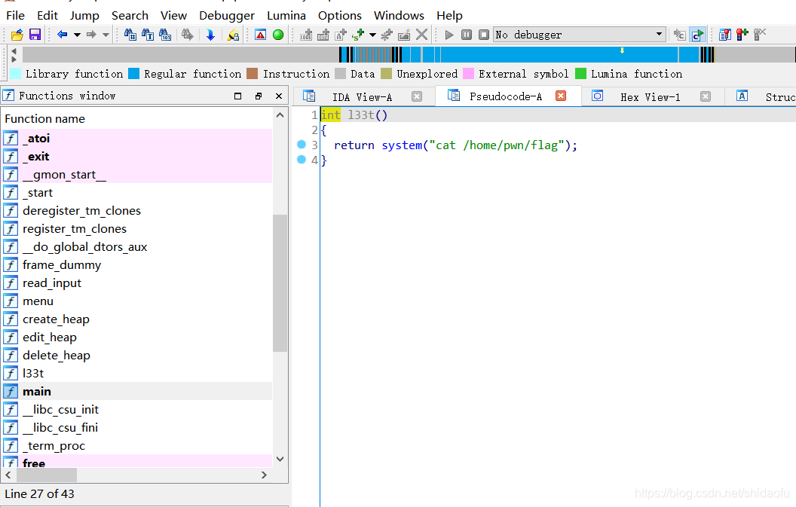Click the binoculars search immediate value icon
The image size is (796, 507).
click(x=130, y=35)
